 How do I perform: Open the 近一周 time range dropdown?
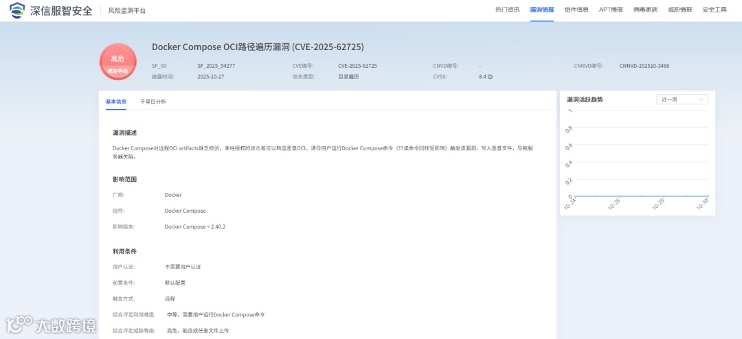click(x=682, y=100)
